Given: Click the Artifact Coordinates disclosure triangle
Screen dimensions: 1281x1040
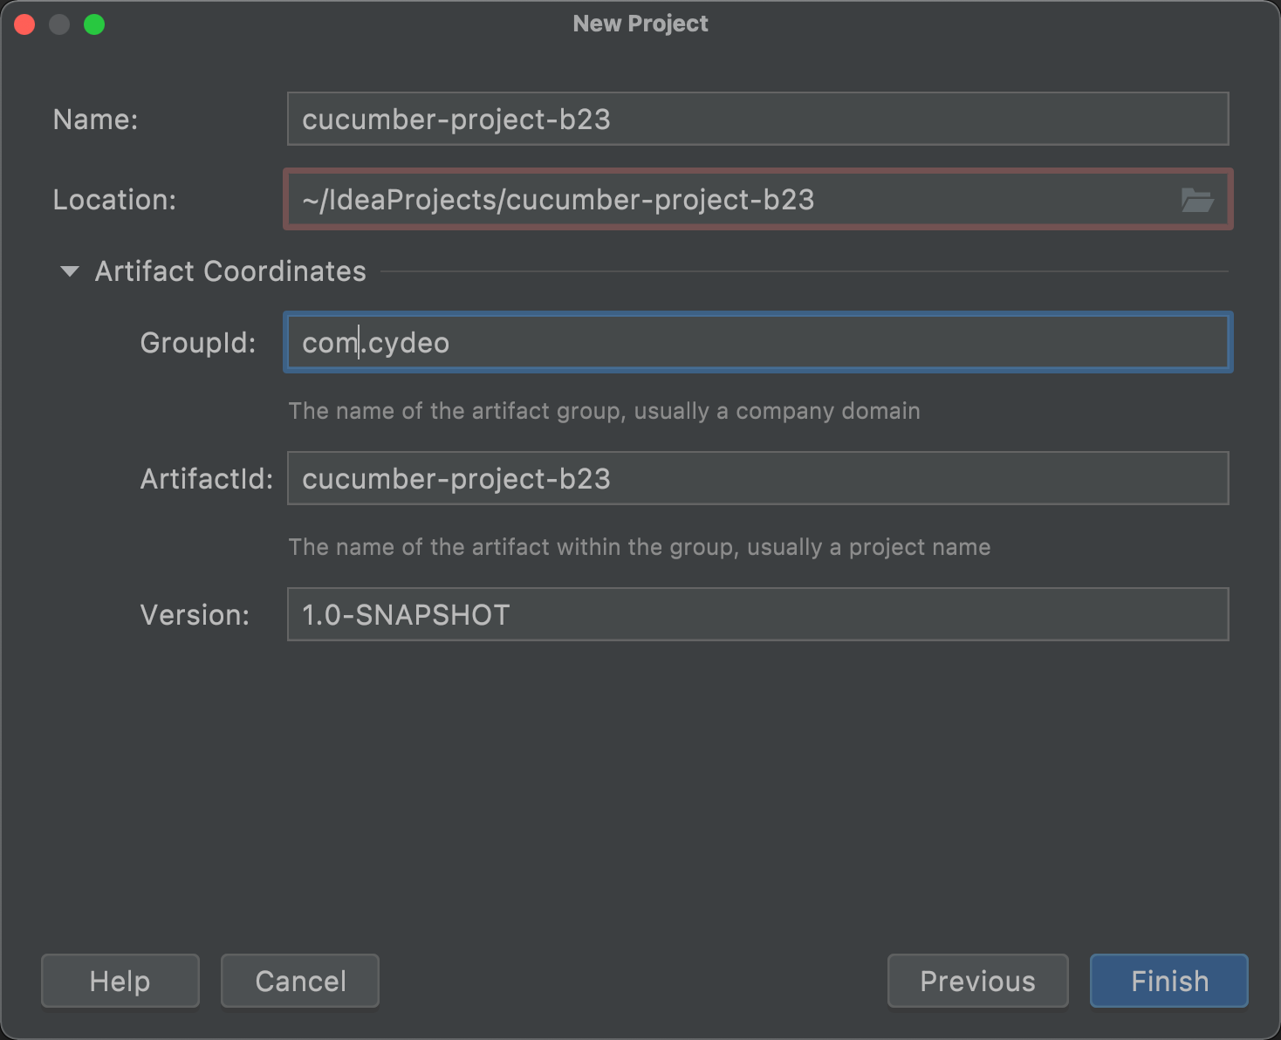Looking at the screenshot, I should coord(68,272).
